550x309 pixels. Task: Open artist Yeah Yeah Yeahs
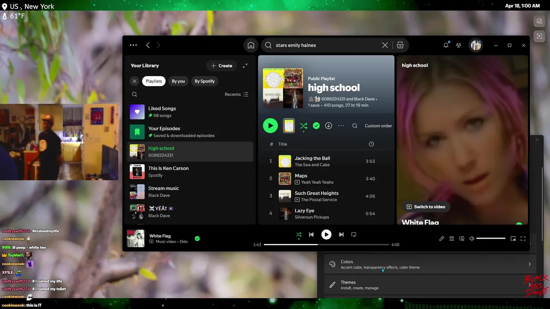point(317,182)
